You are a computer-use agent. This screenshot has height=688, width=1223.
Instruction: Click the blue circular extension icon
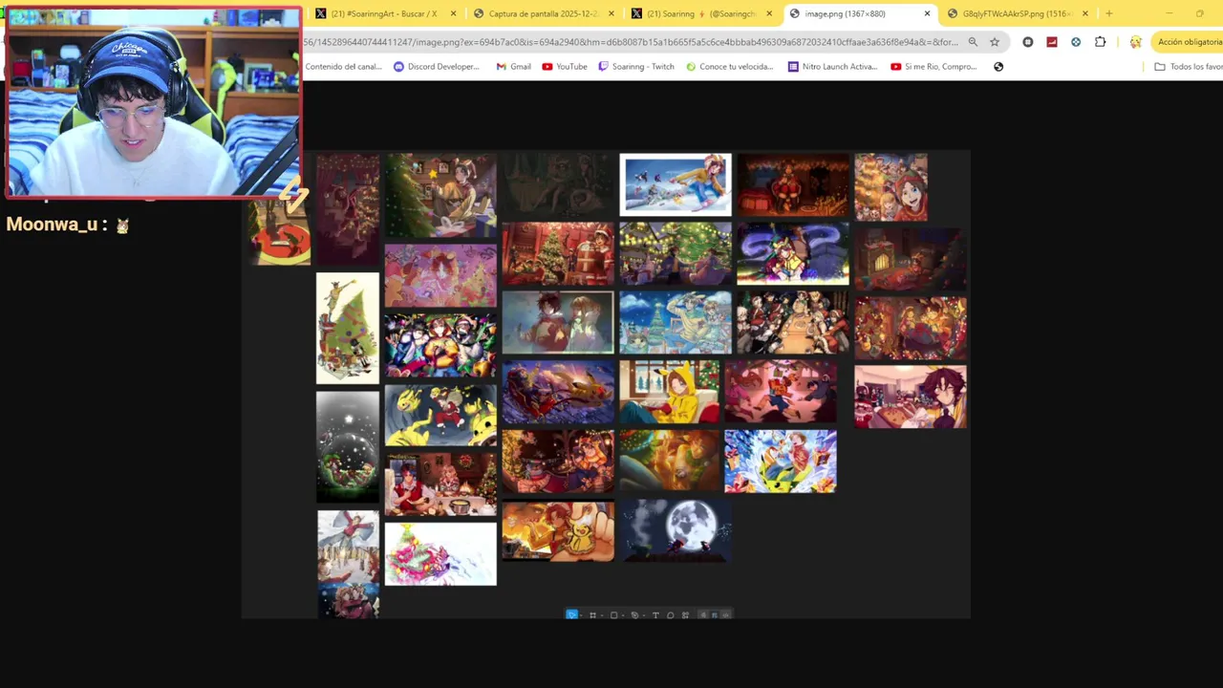coord(1076,42)
